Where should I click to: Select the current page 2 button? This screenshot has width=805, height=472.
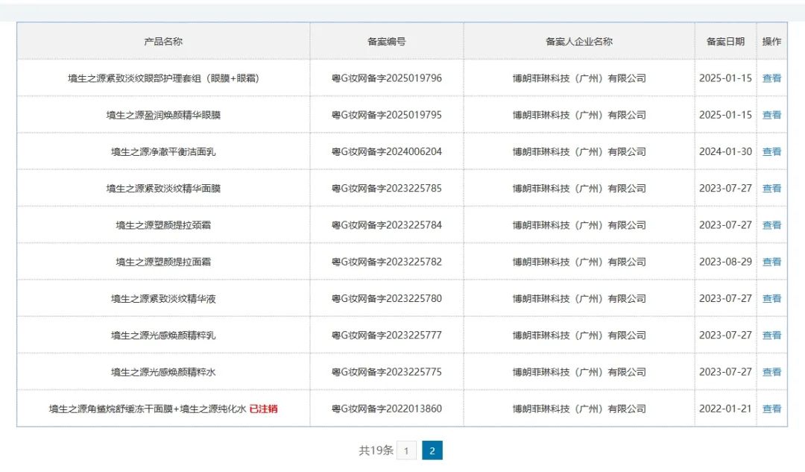pyautogui.click(x=432, y=450)
